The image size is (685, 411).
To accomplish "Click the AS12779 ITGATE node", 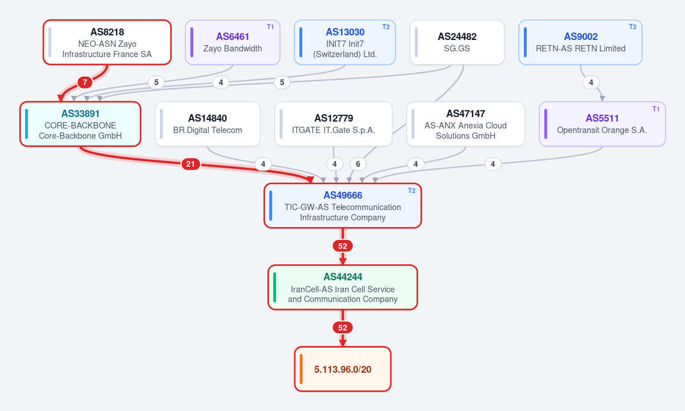I will tap(333, 124).
